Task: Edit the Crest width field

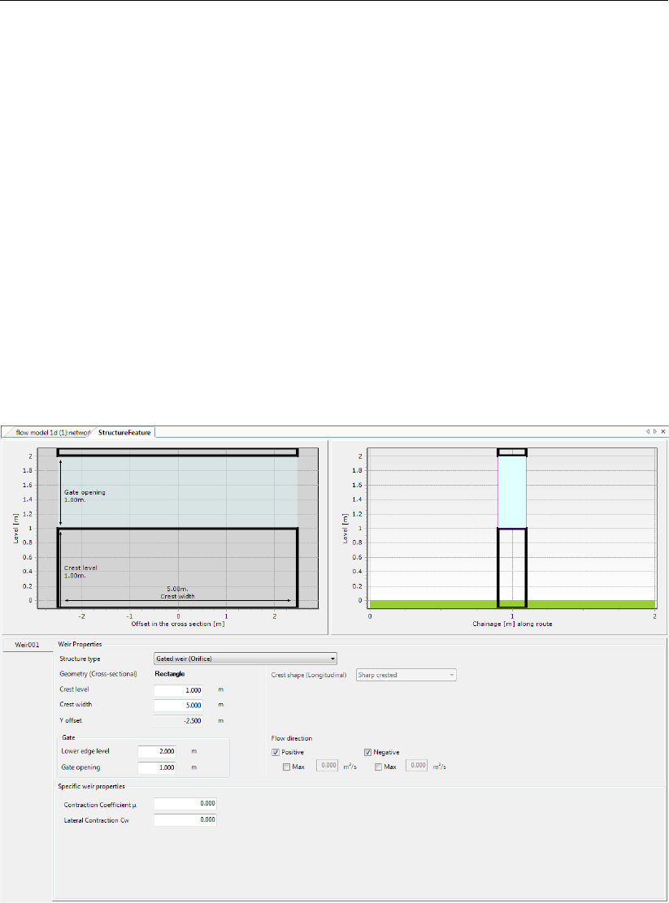Action: coord(178,705)
